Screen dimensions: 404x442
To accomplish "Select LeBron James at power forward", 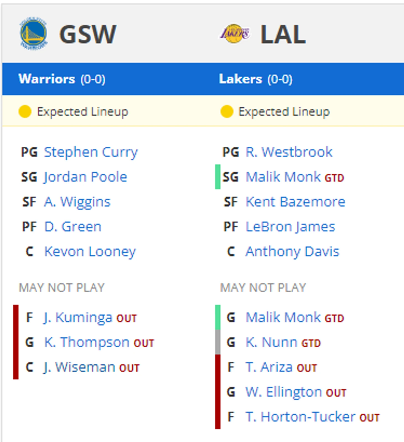I will coord(291,227).
